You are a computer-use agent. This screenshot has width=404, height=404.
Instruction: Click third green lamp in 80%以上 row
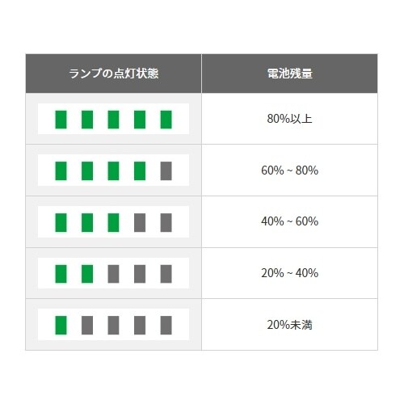pos(113,120)
